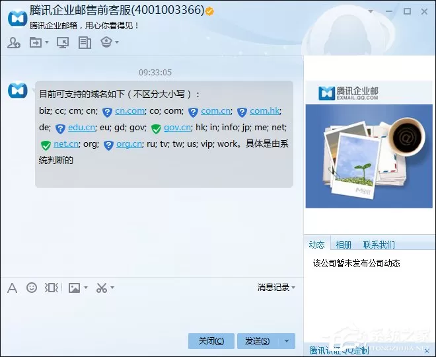436x357 pixels.
Task: Close the chat window with X
Action: point(424,11)
